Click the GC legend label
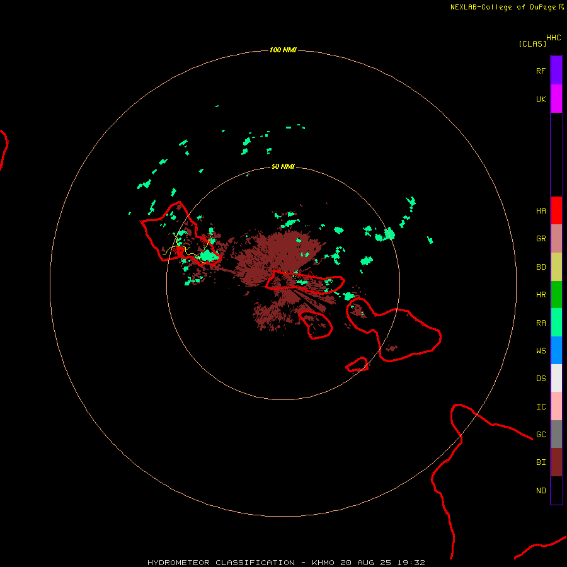This screenshot has height=567, width=567. coord(541,435)
